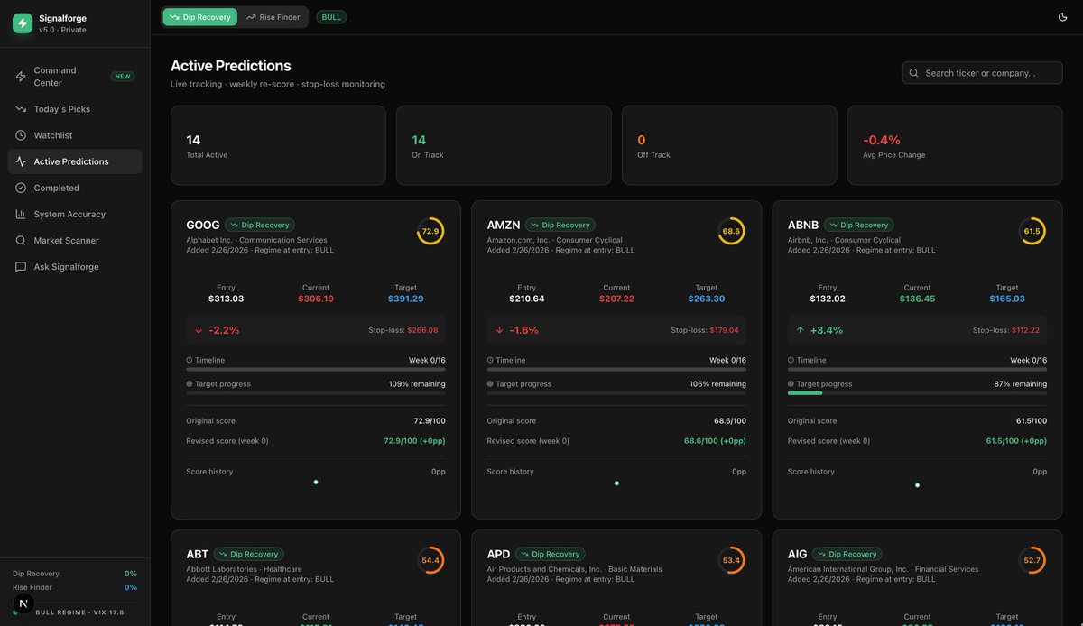
Task: Click the ABNB up arrow next to +3.4%
Action: pos(800,330)
